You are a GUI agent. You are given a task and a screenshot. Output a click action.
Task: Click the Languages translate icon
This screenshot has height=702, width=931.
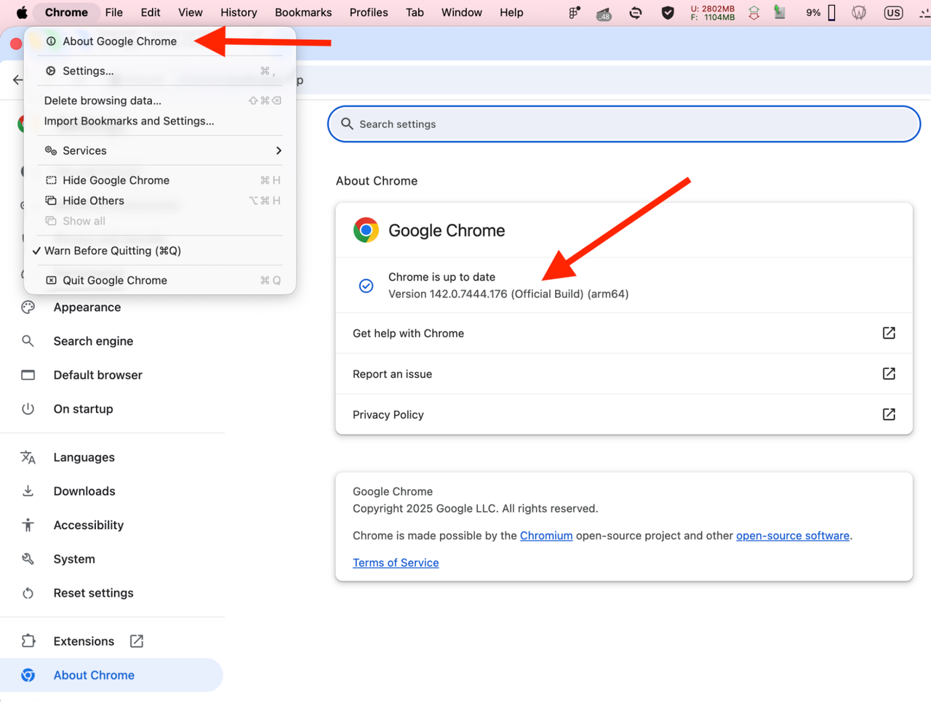[28, 457]
